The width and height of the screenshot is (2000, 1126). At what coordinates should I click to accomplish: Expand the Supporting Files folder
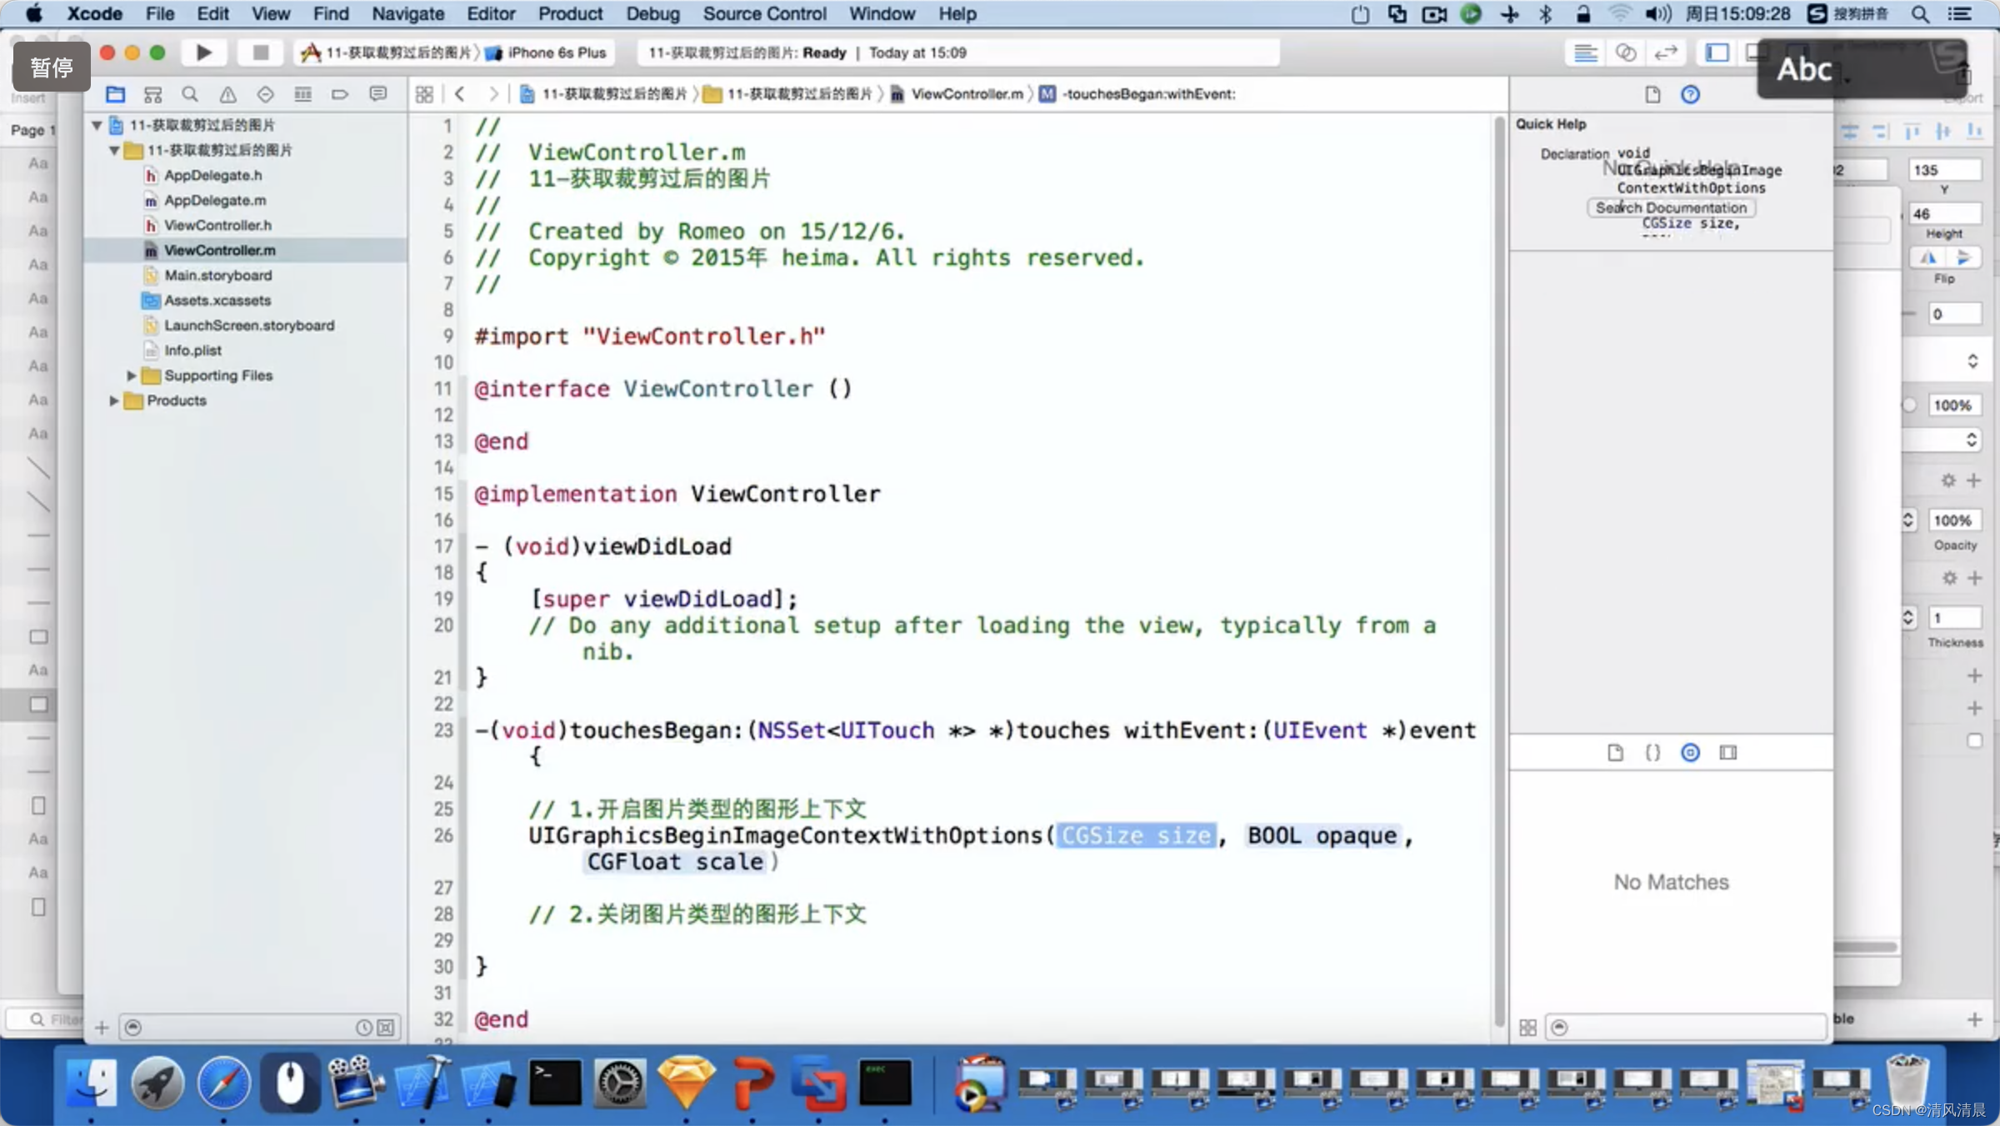(x=131, y=376)
